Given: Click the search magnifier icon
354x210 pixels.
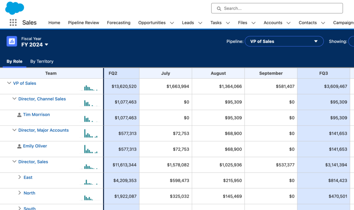Looking at the screenshot, I should coord(219,8).
